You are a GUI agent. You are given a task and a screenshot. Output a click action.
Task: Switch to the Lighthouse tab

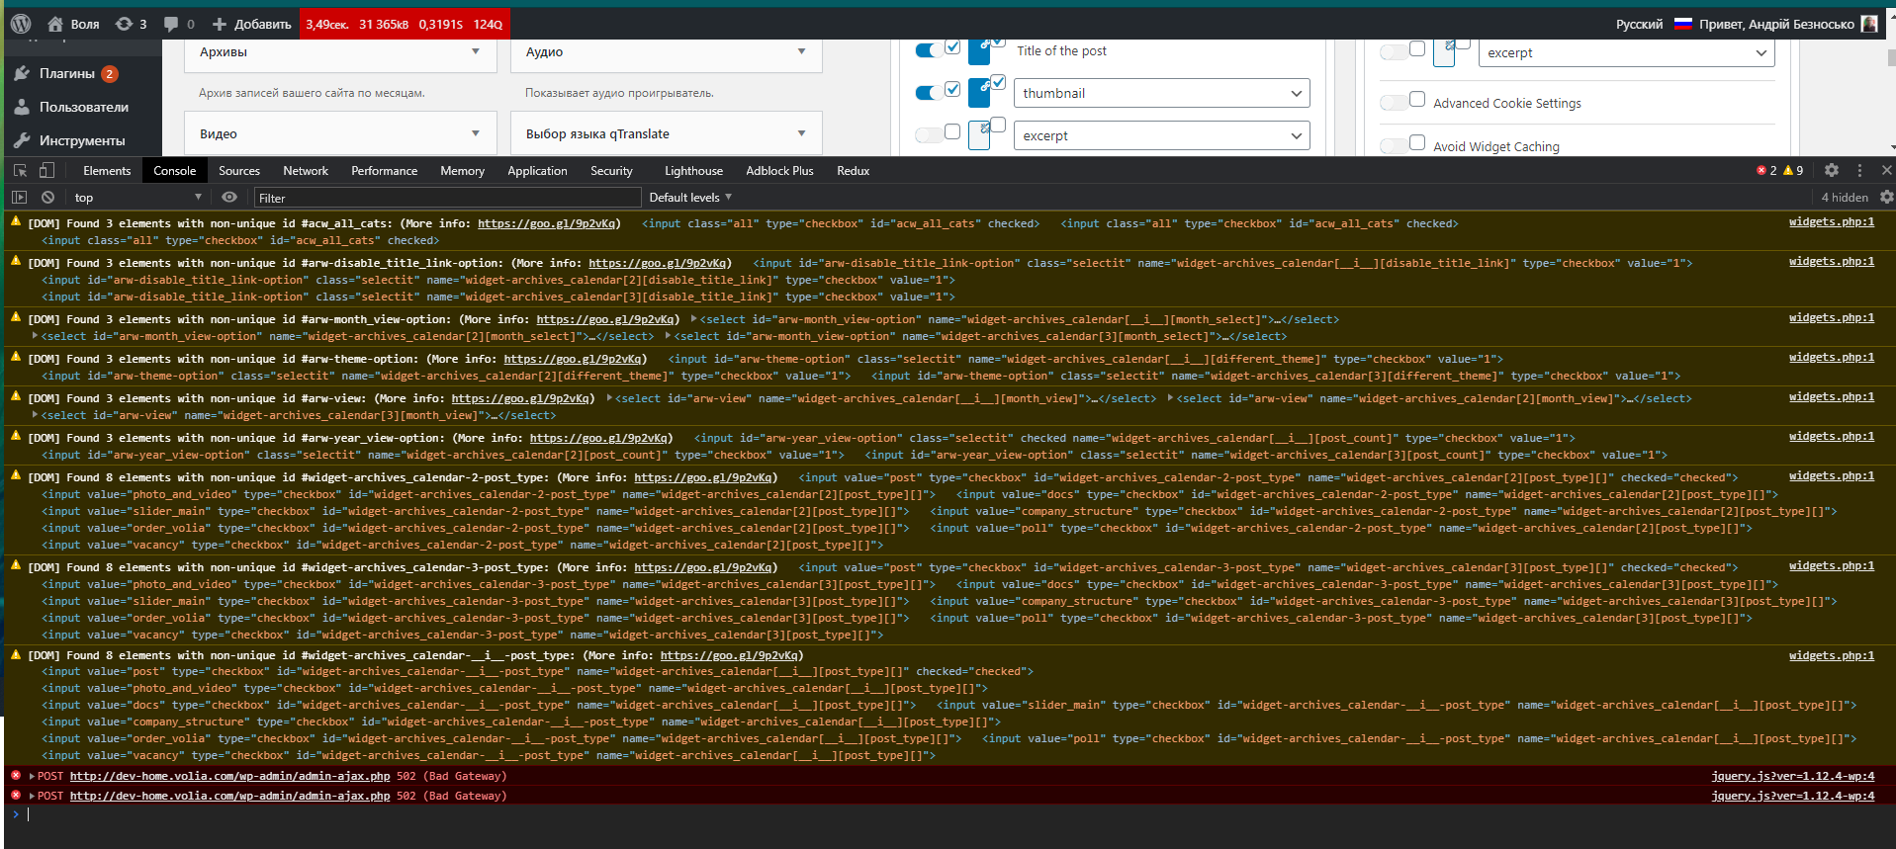pyautogui.click(x=693, y=171)
